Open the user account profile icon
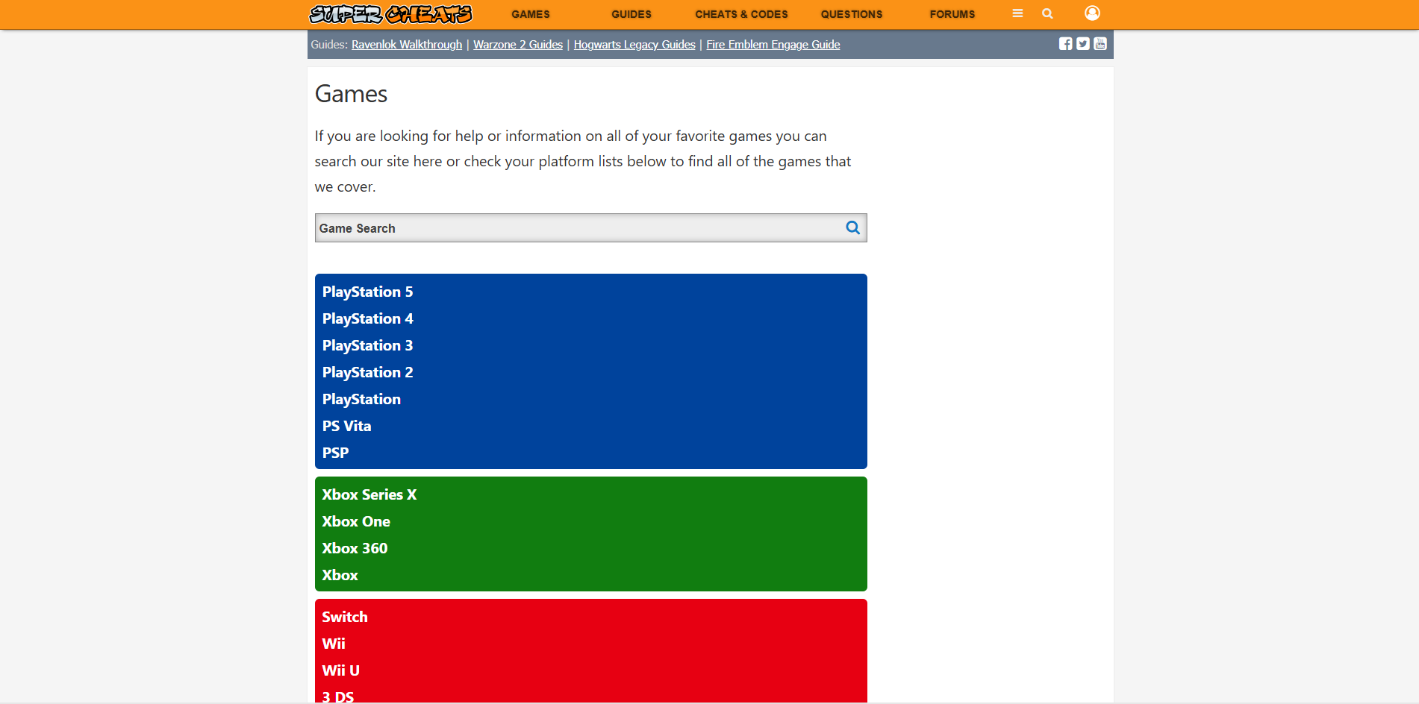 1092,13
